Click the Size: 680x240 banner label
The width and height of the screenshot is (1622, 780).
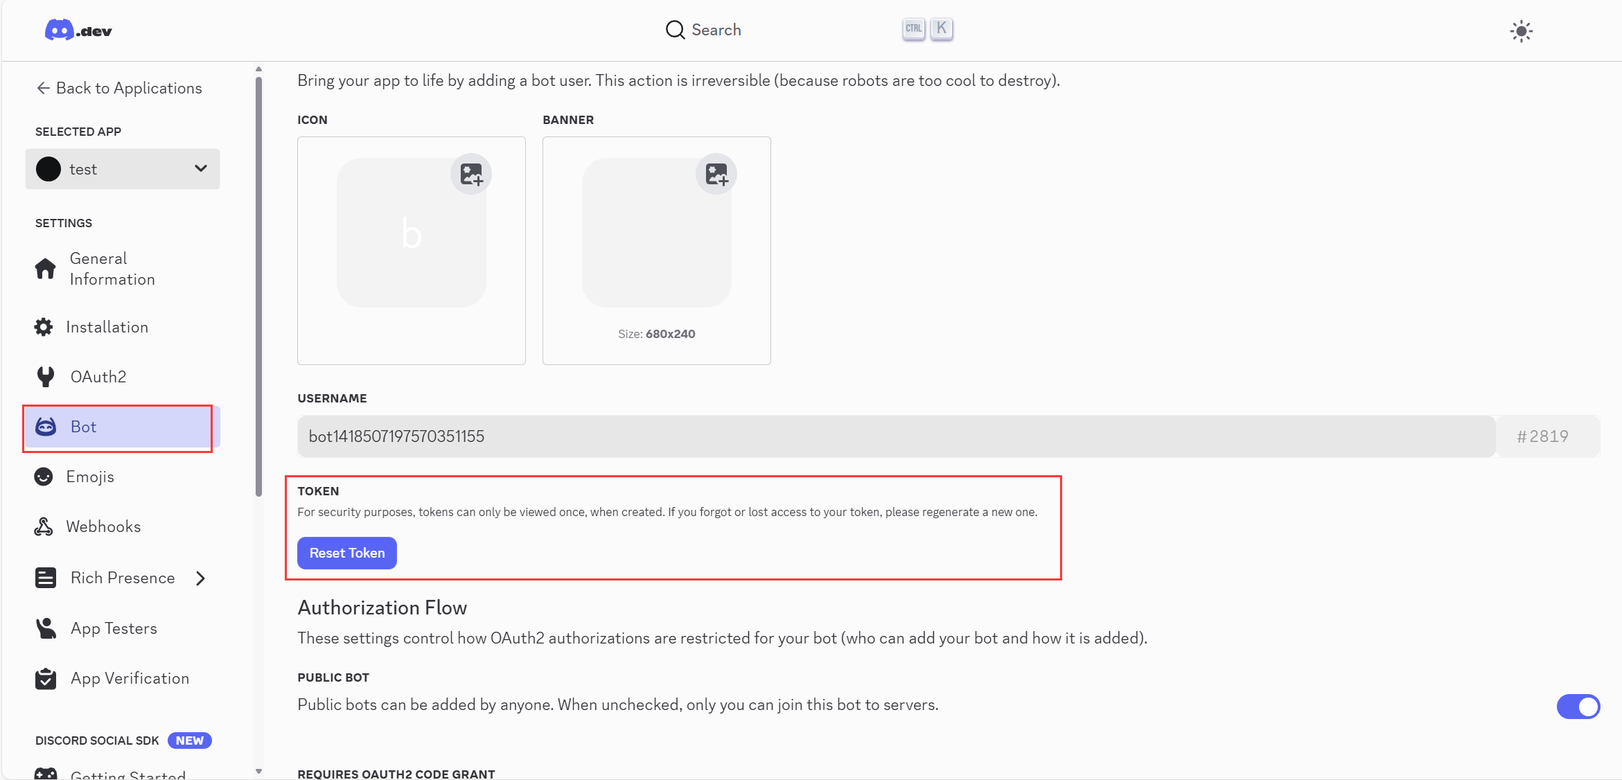(x=657, y=334)
